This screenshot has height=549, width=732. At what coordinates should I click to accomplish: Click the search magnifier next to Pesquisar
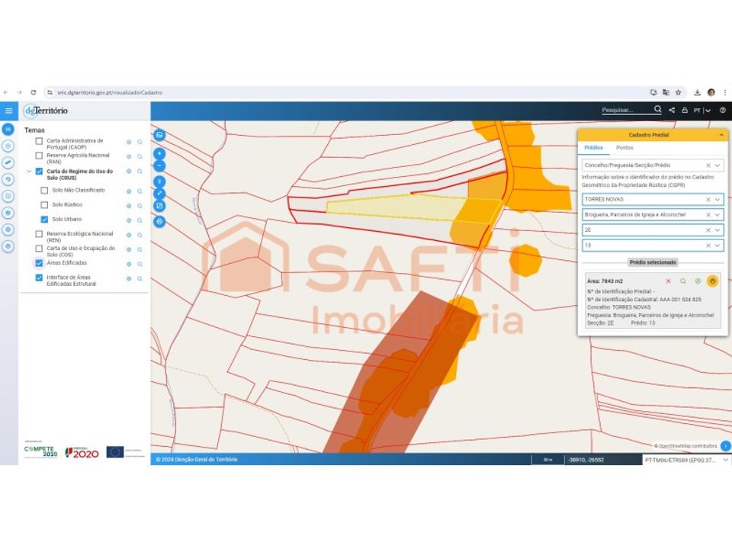tap(658, 110)
